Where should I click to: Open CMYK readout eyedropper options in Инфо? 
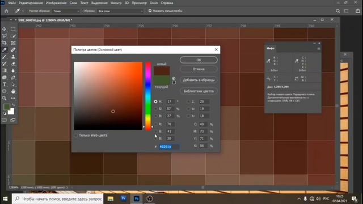click(297, 61)
